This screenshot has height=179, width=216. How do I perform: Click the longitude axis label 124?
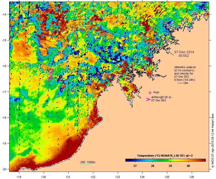pos(142,177)
